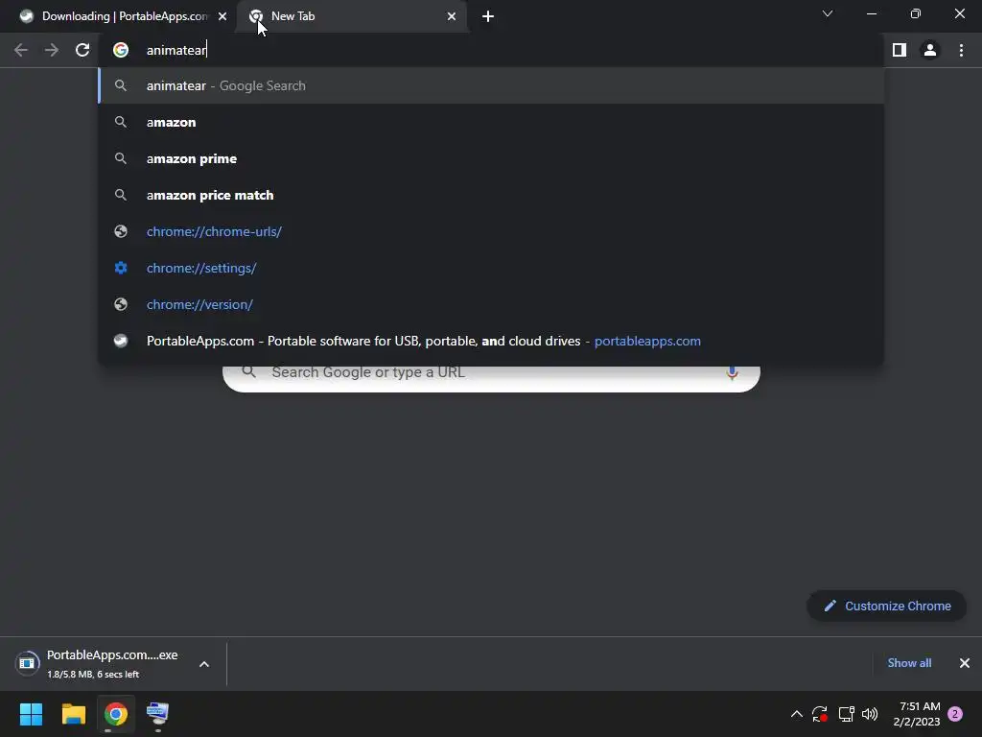Open the tab search chevron in the title bar
This screenshot has height=737, width=982.
click(x=828, y=13)
